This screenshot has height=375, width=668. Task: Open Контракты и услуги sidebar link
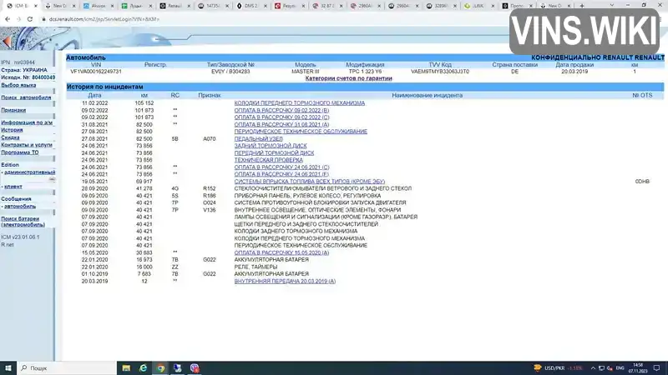point(27,144)
